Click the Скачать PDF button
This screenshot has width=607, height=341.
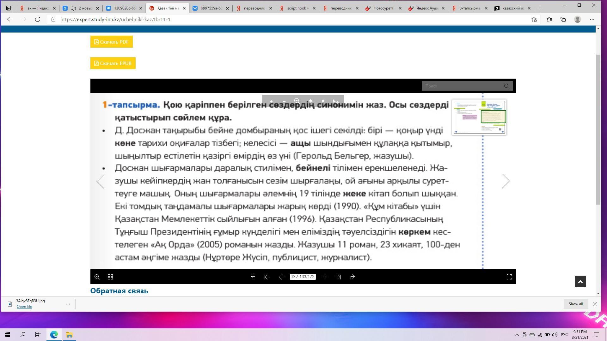112,42
